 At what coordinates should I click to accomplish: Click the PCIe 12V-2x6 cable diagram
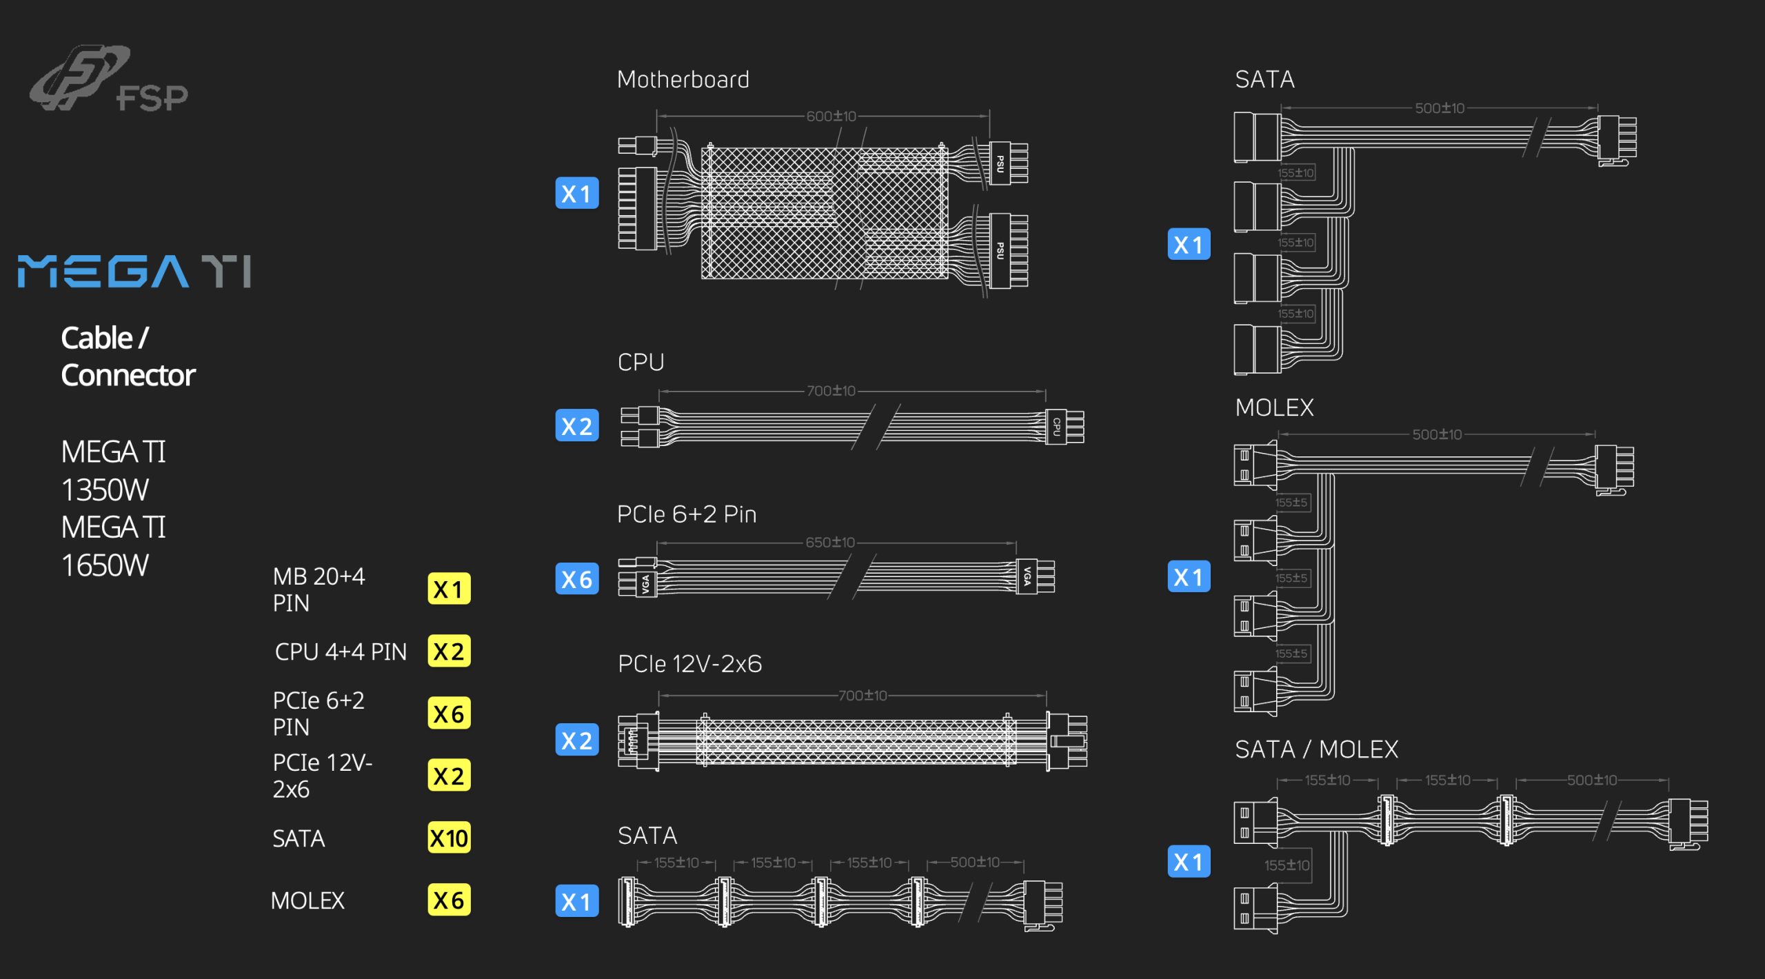[x=852, y=741]
